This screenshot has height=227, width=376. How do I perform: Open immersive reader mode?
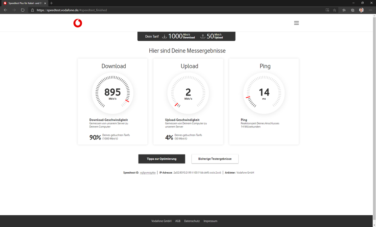click(x=327, y=10)
